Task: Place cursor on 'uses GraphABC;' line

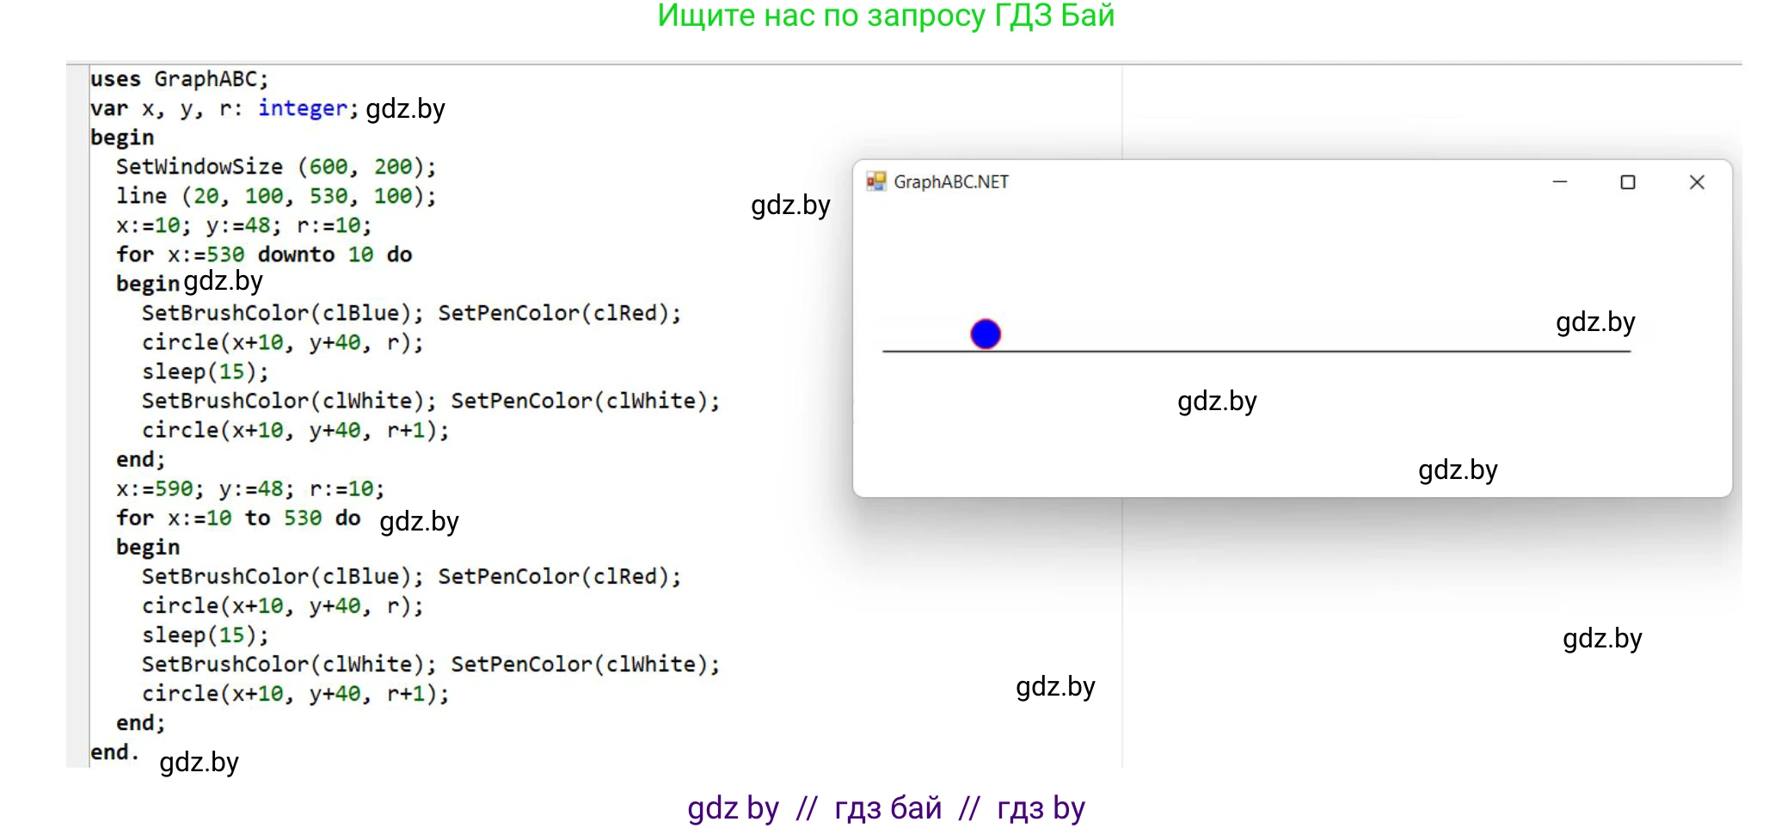Action: pyautogui.click(x=179, y=79)
